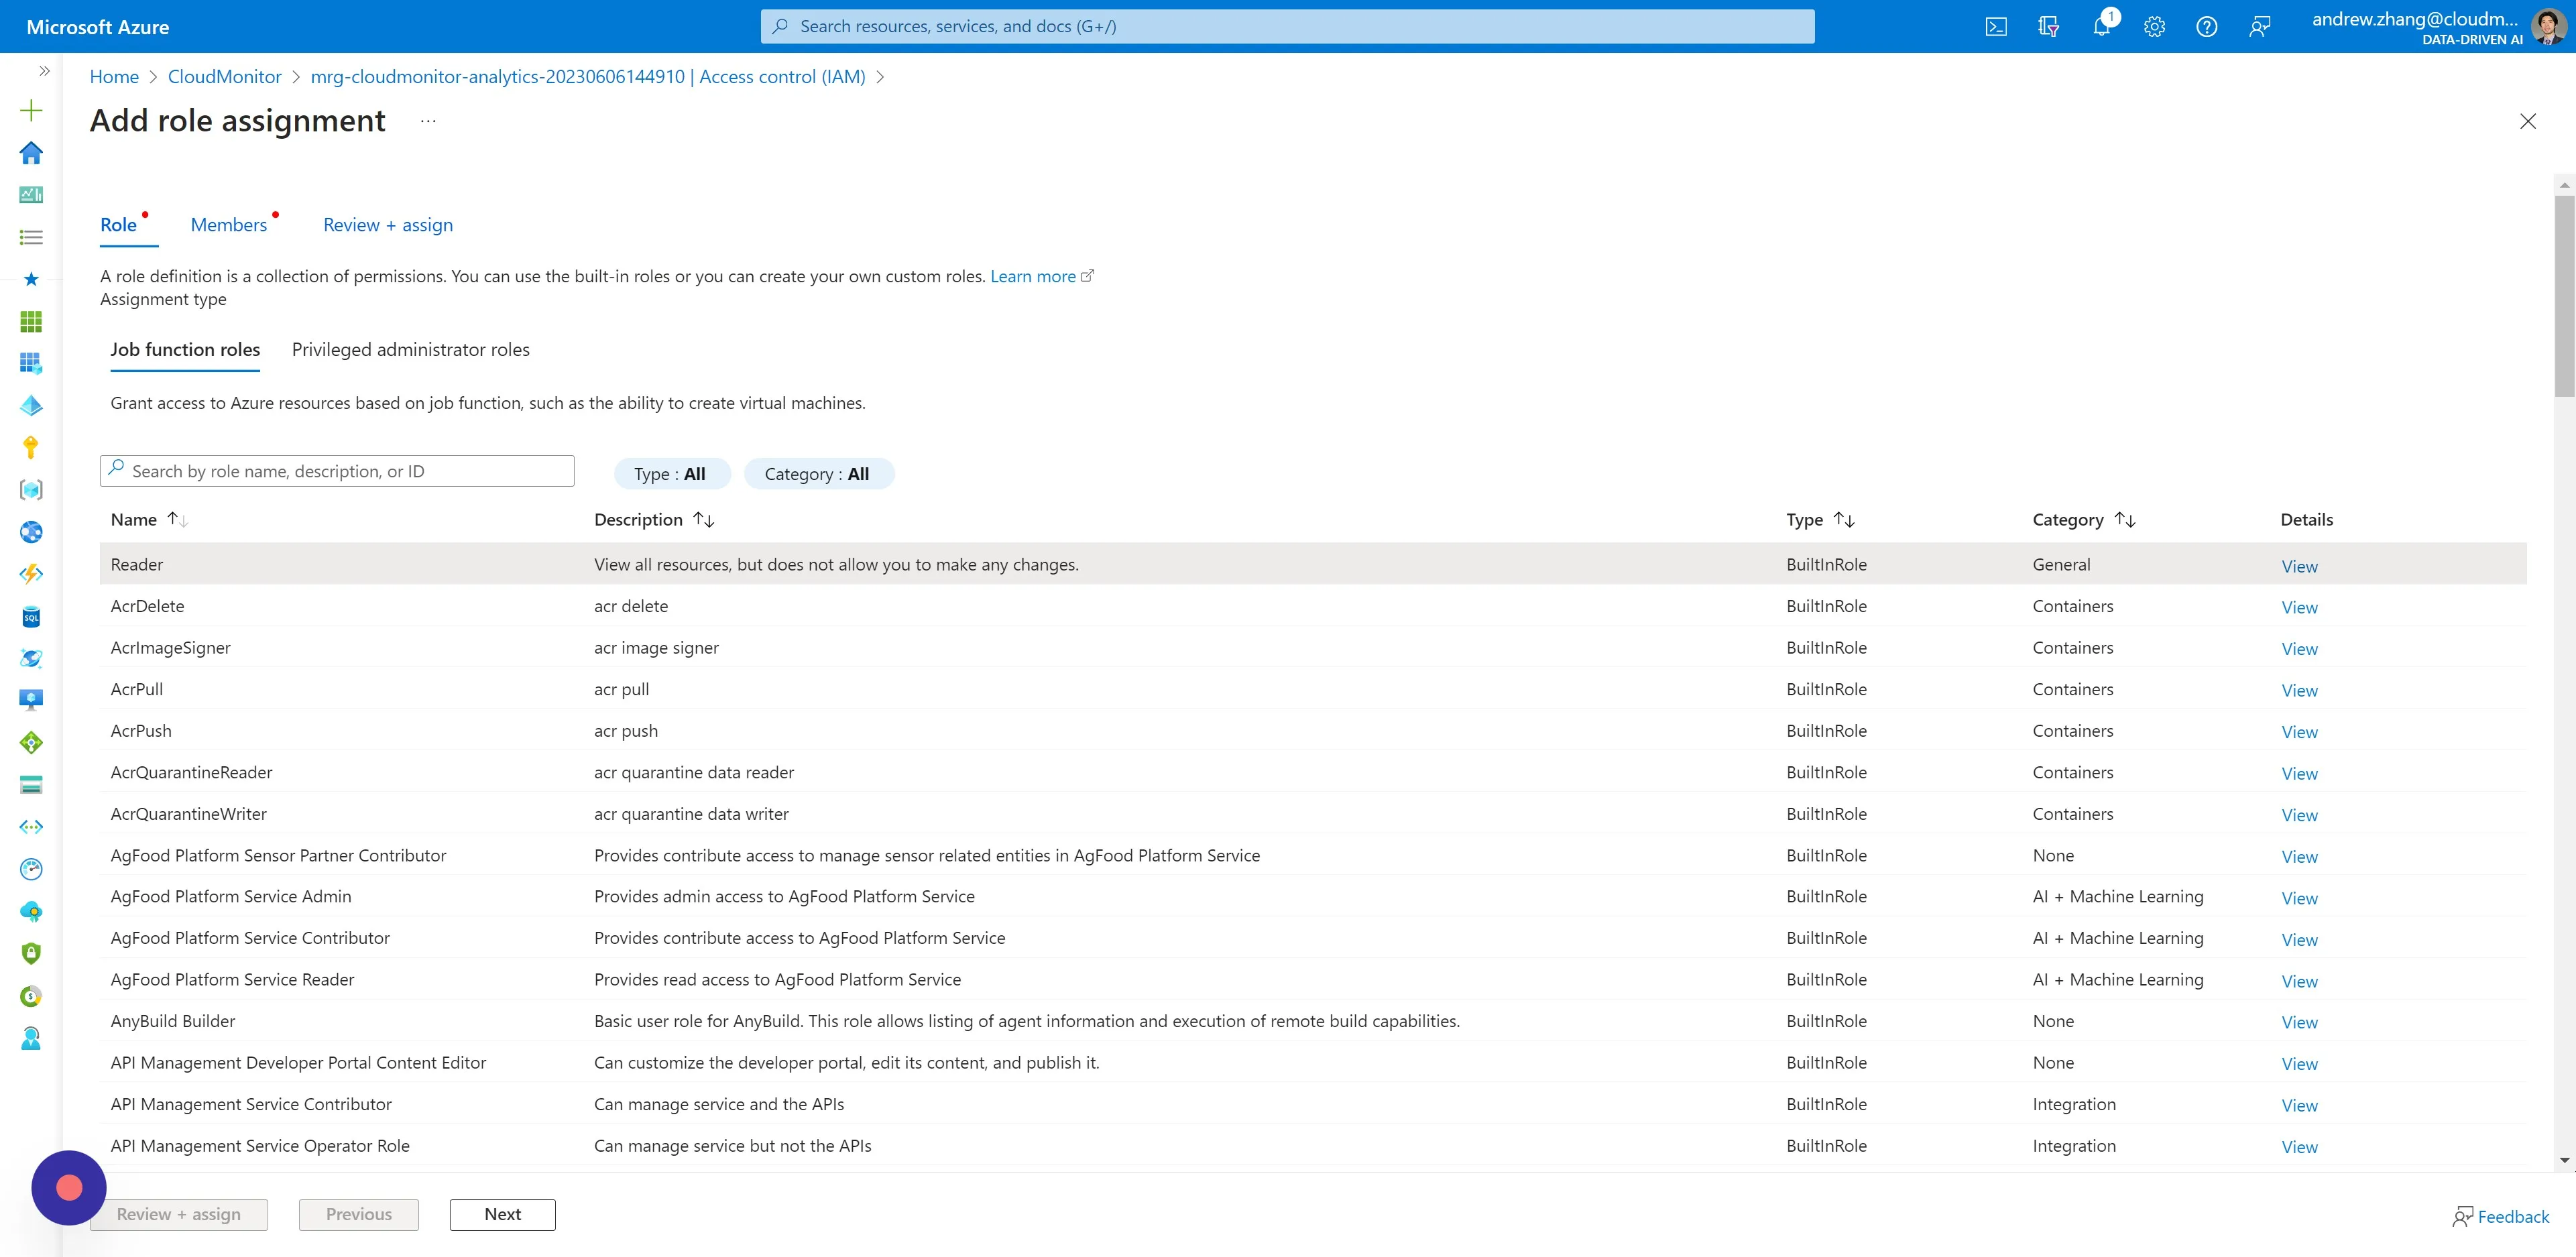Click the Next button
The width and height of the screenshot is (2576, 1257).
pyautogui.click(x=503, y=1215)
